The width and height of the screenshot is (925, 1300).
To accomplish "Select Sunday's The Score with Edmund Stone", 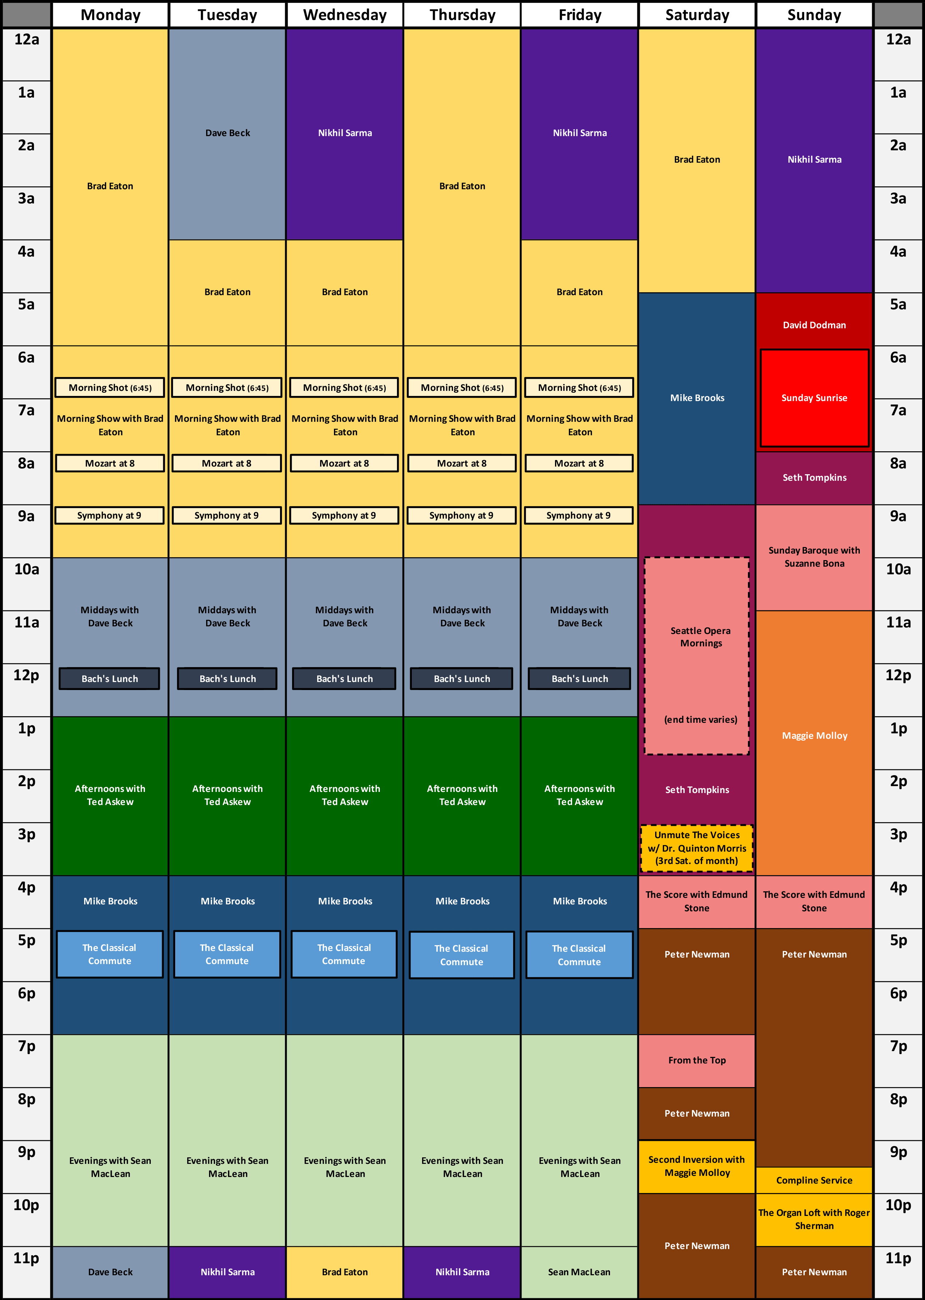I will tap(815, 901).
